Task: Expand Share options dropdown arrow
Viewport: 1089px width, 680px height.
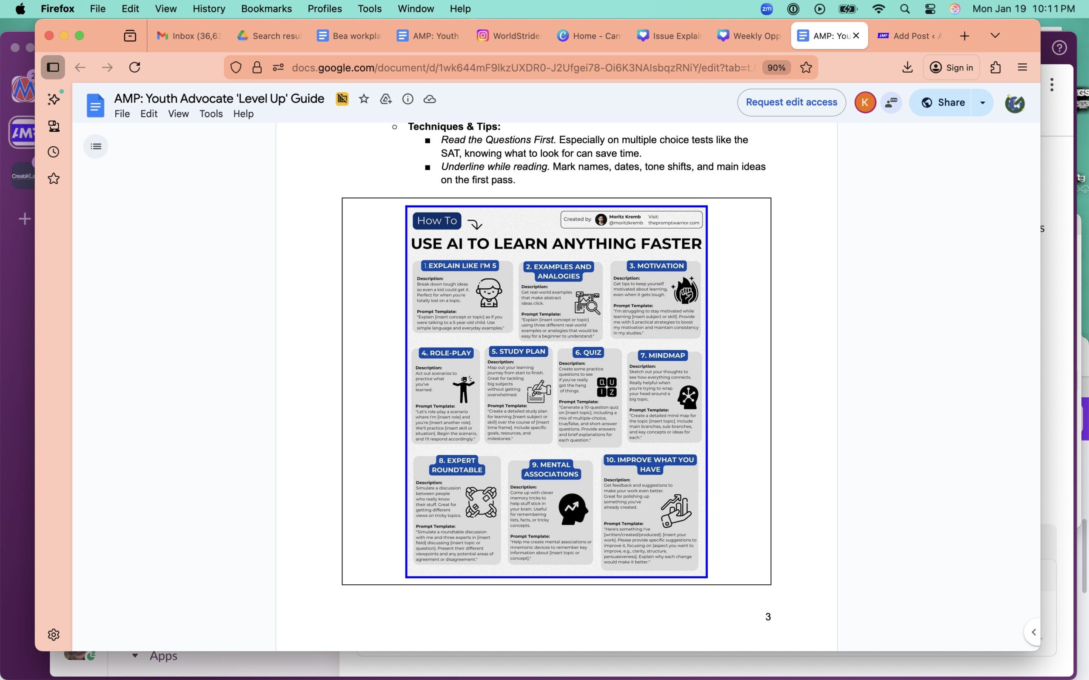Action: tap(982, 102)
